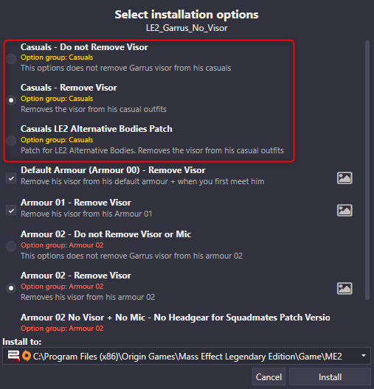Select Armour 02 No Visor + No Mic option title
Viewport: 374px width, 389px height.
[176, 318]
